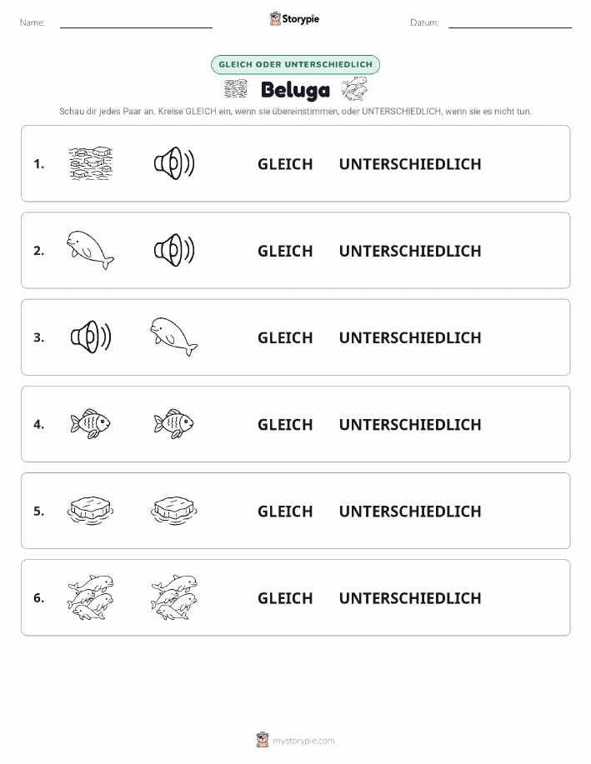
Task: Click the second fish picture in row 4
Action: [173, 423]
